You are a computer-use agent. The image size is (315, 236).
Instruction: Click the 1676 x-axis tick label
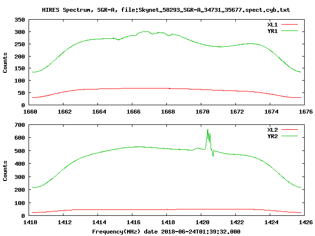coord(306,112)
